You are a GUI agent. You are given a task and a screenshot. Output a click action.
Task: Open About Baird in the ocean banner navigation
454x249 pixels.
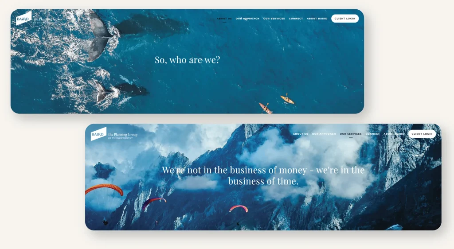point(317,19)
